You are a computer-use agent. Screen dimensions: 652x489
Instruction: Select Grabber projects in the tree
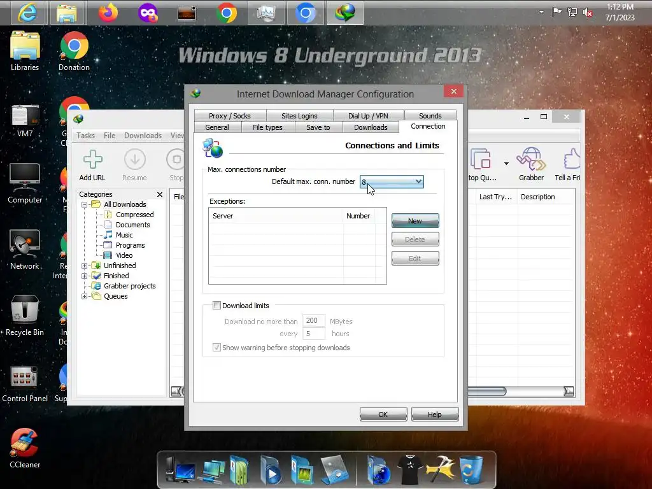[x=130, y=286]
